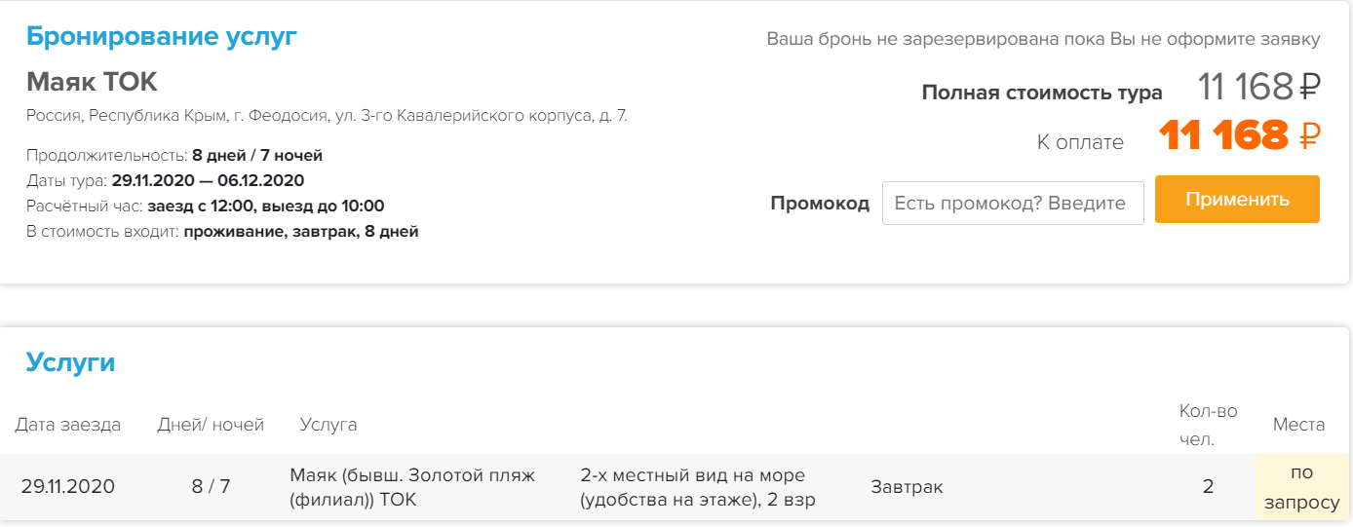Click the Дней/ ночей column header
The height and width of the screenshot is (527, 1353).
point(211,425)
